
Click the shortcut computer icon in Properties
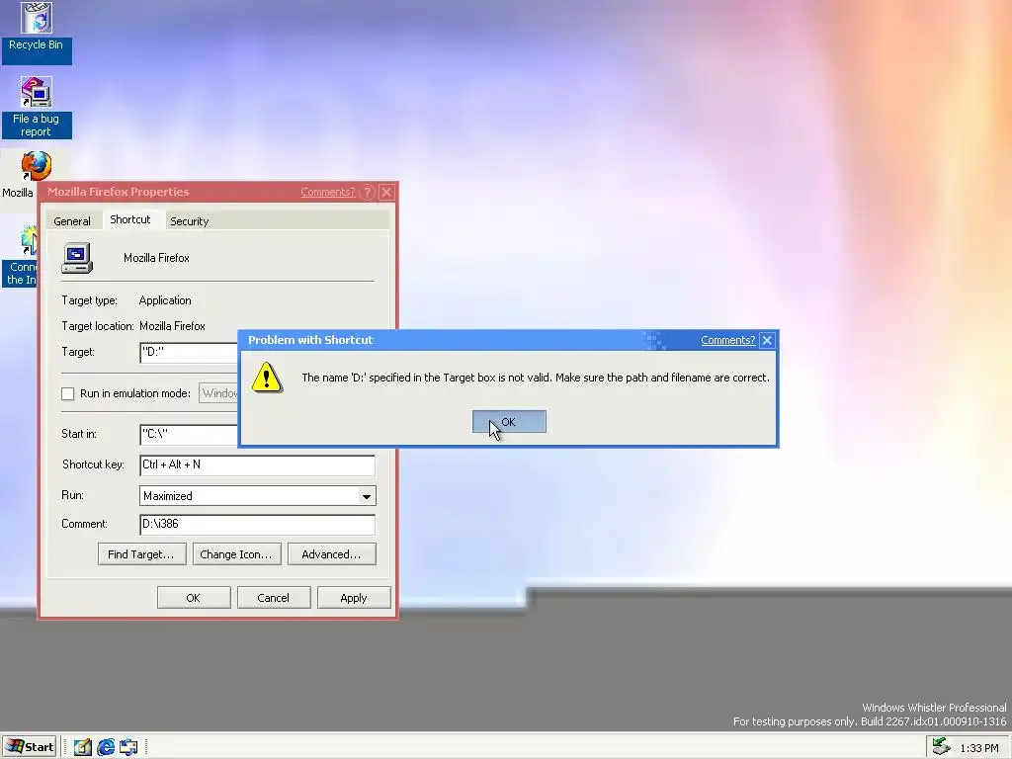point(77,258)
